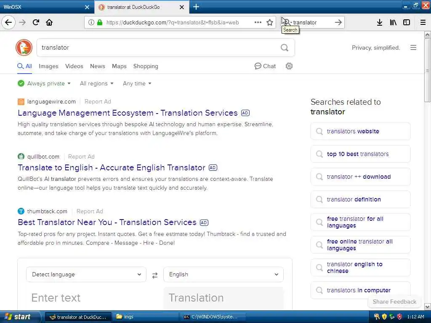Open page actions three-dot menu
Image resolution: width=431 pixels, height=323 pixels.
pyautogui.click(x=258, y=22)
